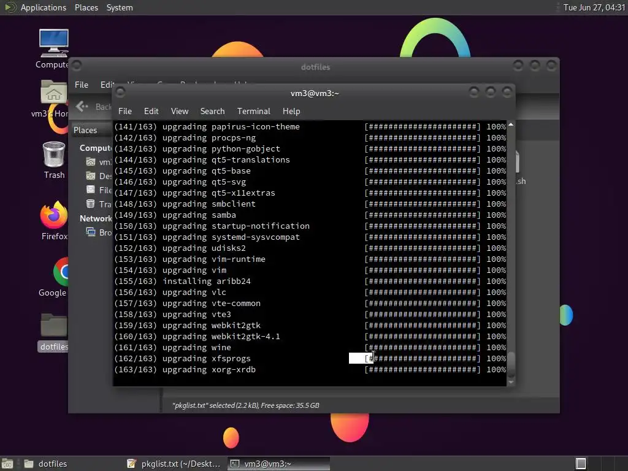Image resolution: width=628 pixels, height=471 pixels.
Task: Open the dotfiles folder on desktop
Action: point(54,325)
